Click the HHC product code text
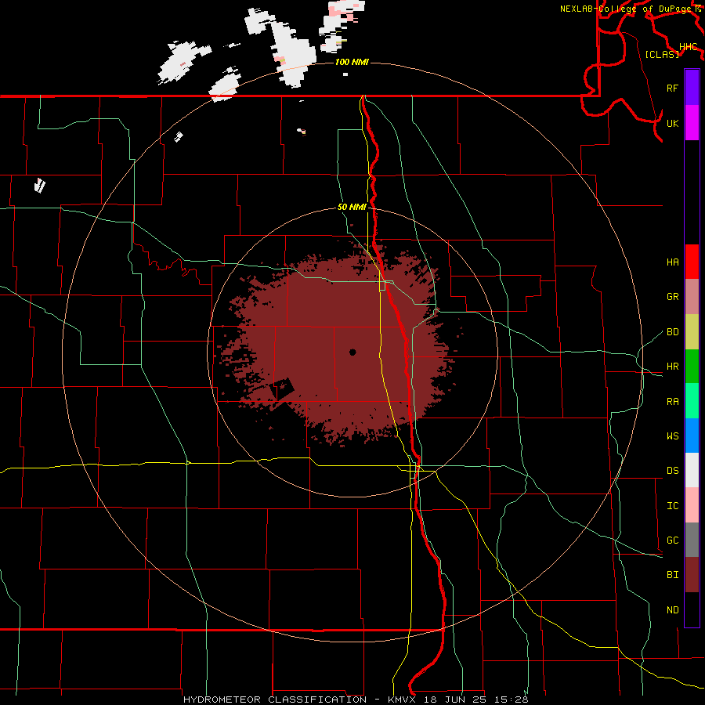Image resolution: width=705 pixels, height=705 pixels. [688, 47]
